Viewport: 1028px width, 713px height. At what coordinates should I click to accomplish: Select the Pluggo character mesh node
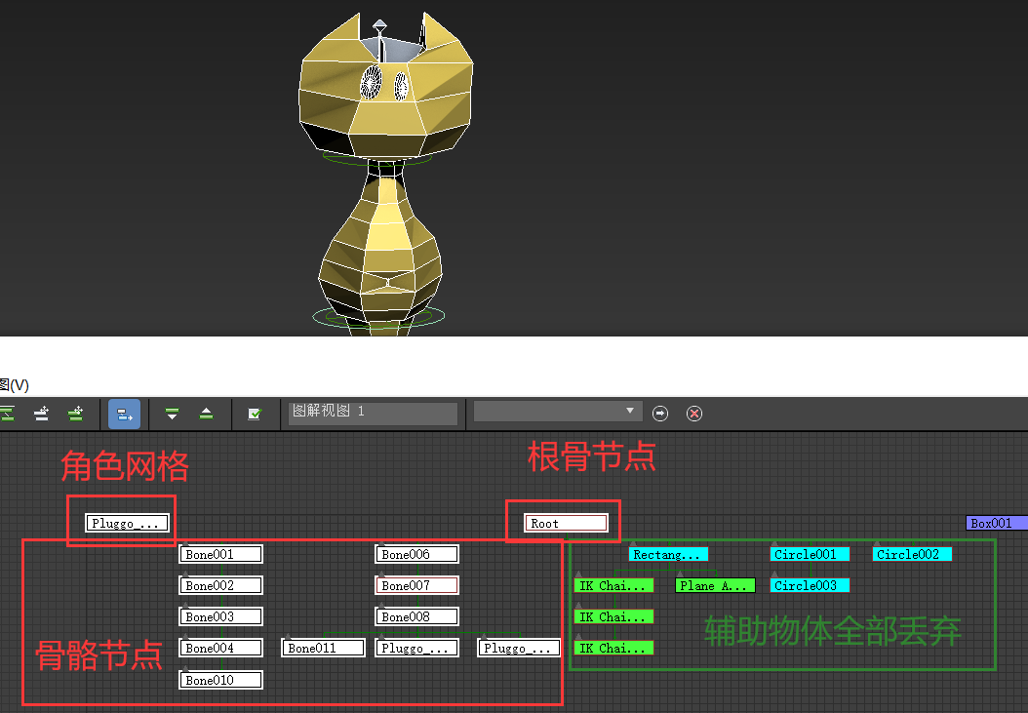coord(126,523)
